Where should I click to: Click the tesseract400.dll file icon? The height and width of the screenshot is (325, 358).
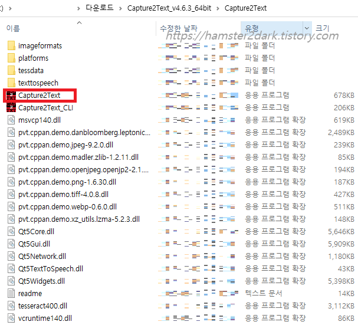11,306
